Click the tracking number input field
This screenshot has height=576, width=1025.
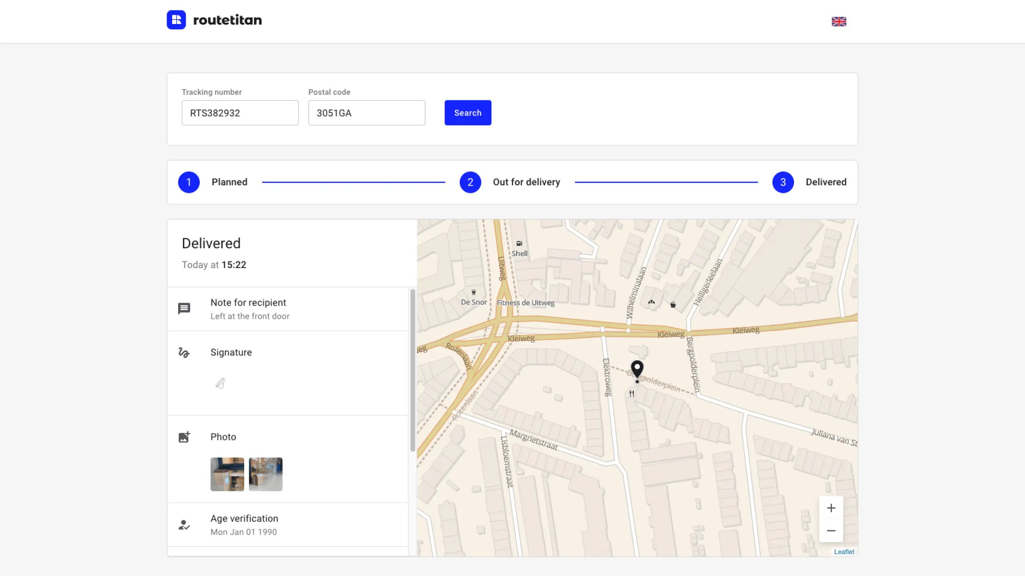tap(240, 112)
